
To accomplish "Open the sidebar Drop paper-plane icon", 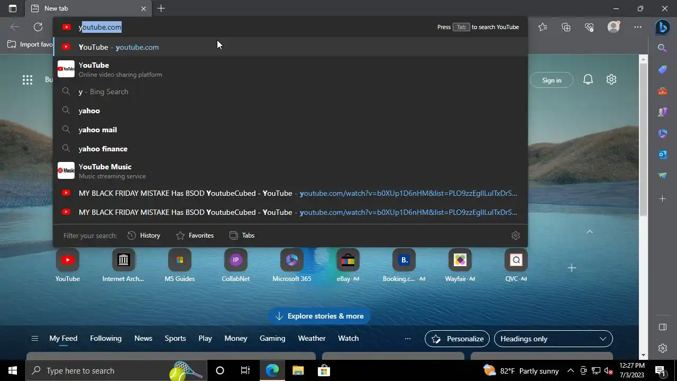I will pyautogui.click(x=662, y=176).
